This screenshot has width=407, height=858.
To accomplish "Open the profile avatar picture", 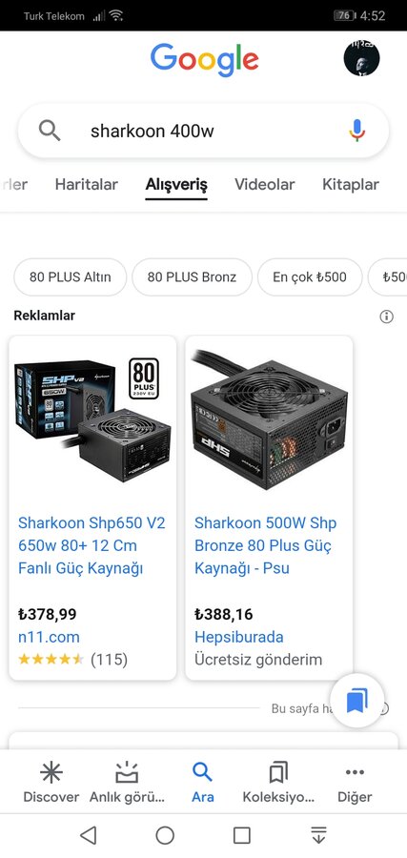I will coord(361,57).
